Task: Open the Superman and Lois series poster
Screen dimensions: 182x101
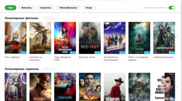Action: (x=90, y=87)
